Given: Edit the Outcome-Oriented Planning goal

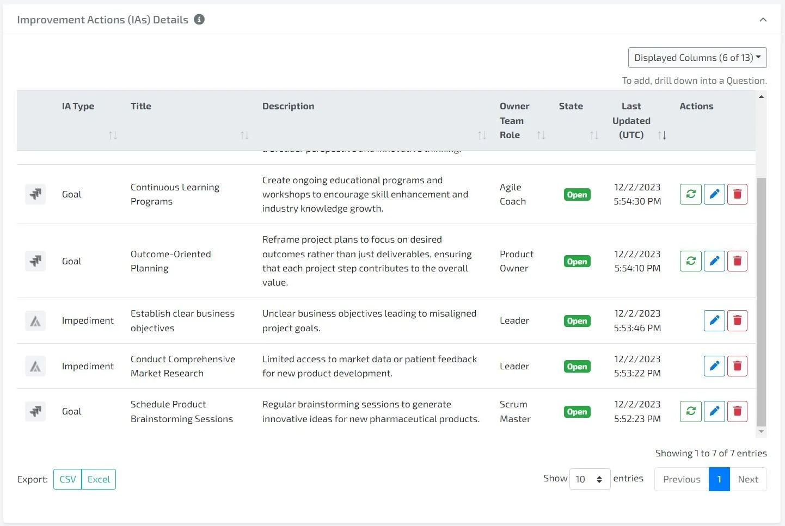Looking at the screenshot, I should (714, 261).
